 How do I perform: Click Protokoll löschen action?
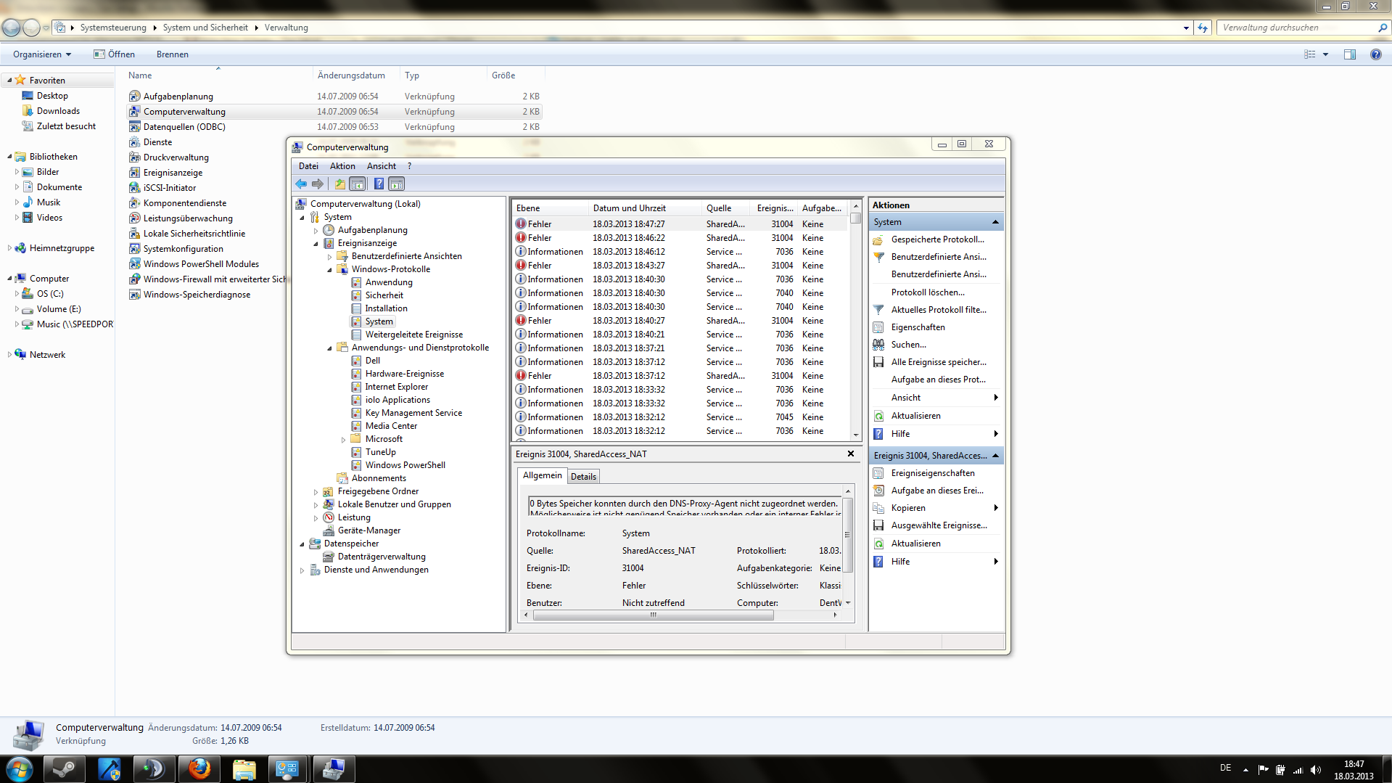point(928,292)
